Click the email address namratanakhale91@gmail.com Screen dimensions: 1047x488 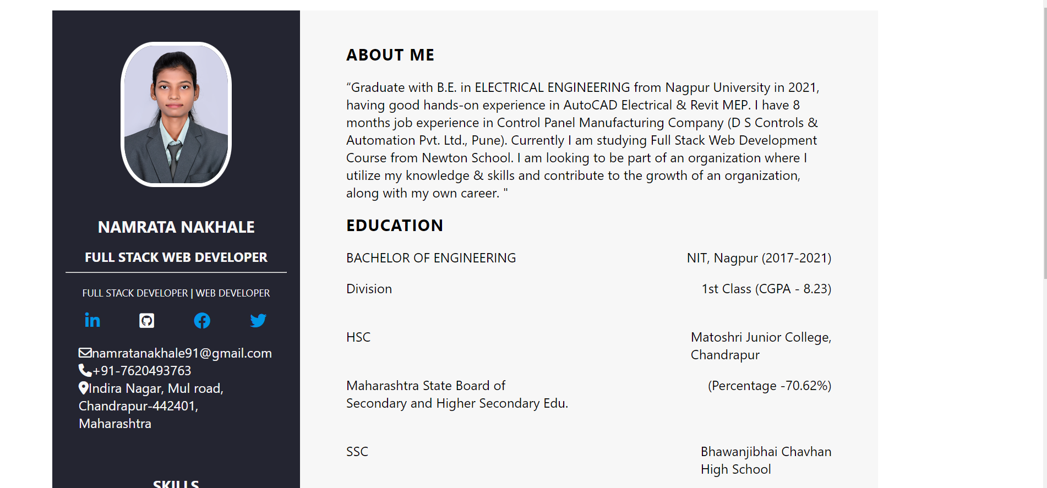182,353
